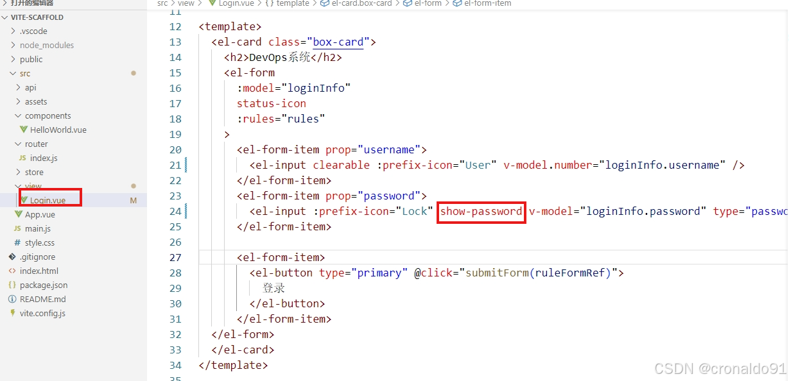This screenshot has width=789, height=381.
Task: Collapse the components folder
Action: (x=19, y=115)
